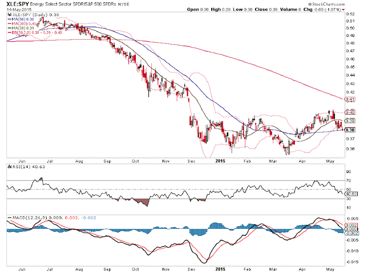Click the Close 0.38 value
This screenshot has width=365, height=273.
(x=266, y=10)
